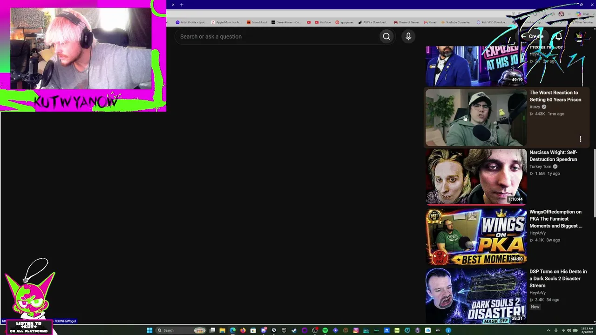Open the YouTube Converter bookmark
Image resolution: width=596 pixels, height=335 pixels.
tap(456, 22)
